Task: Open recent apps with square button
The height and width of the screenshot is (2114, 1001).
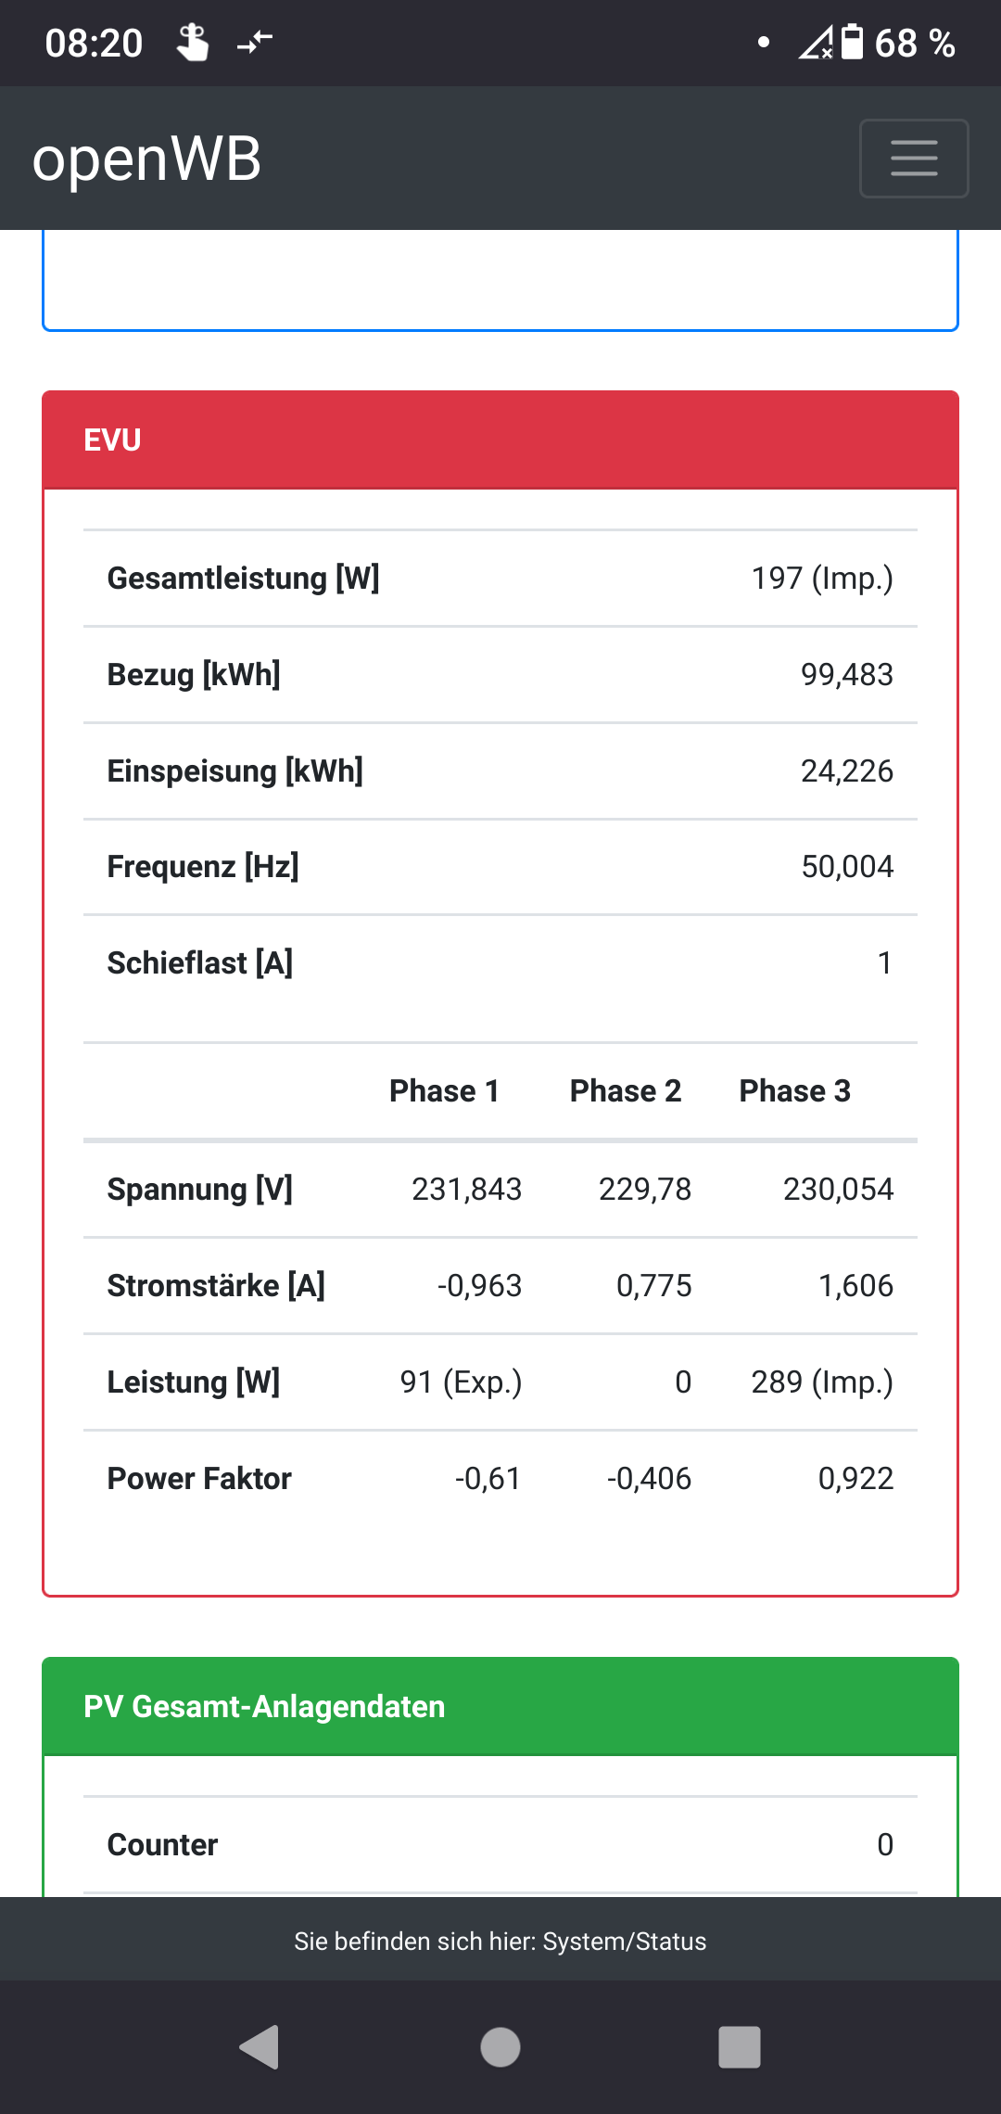Action: pos(740,2046)
